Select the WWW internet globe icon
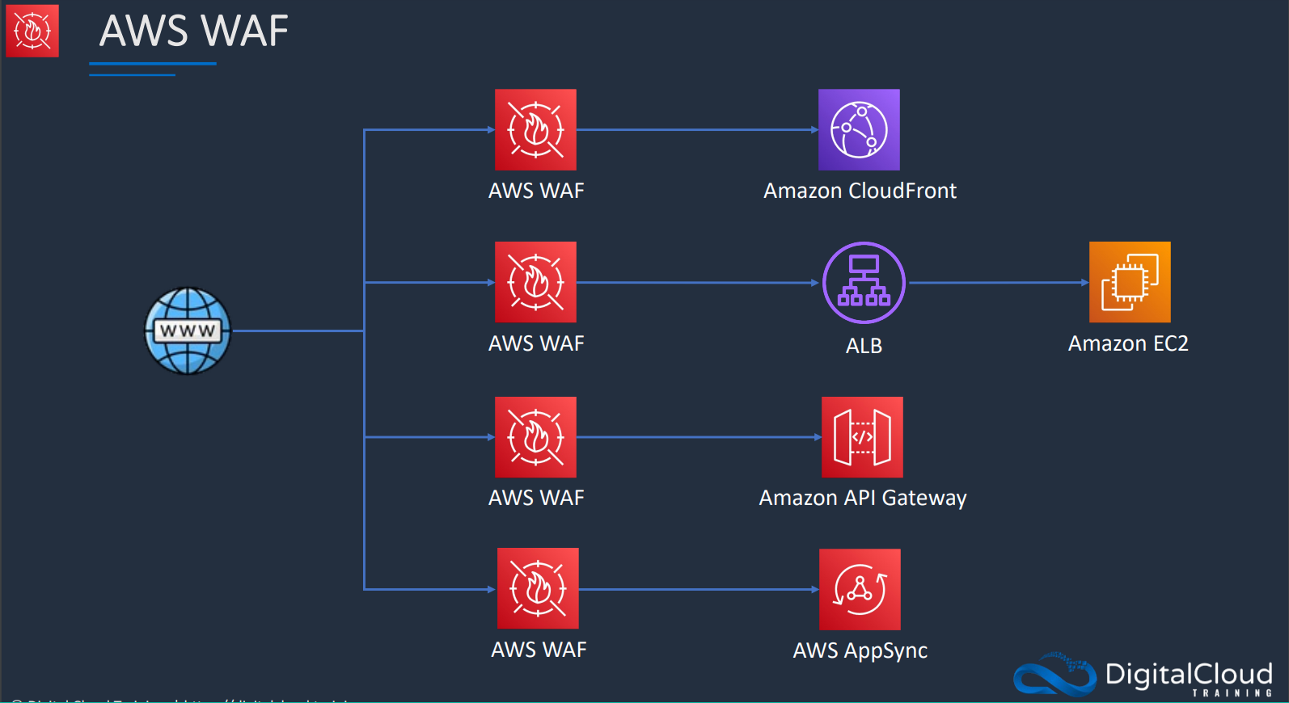 click(188, 331)
